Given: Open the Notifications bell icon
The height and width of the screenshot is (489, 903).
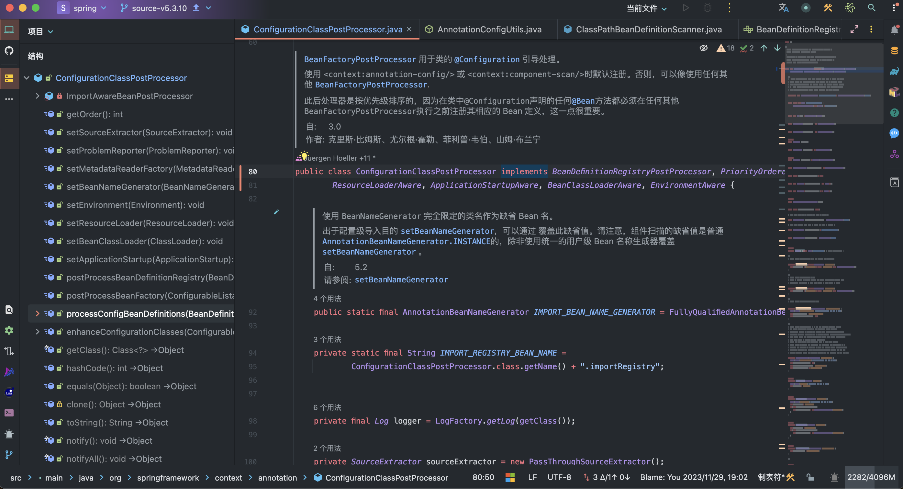Looking at the screenshot, I should (x=894, y=30).
